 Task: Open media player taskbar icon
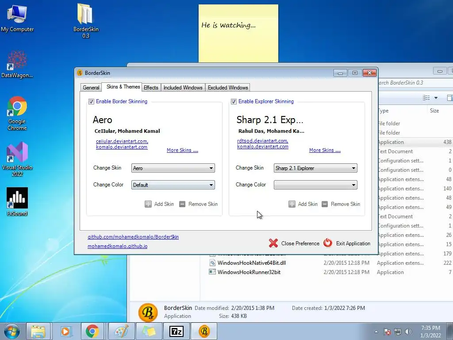[x=65, y=331]
